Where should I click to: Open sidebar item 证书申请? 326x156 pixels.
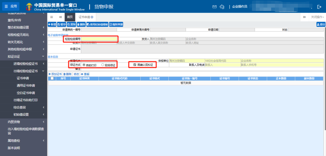click(24, 78)
